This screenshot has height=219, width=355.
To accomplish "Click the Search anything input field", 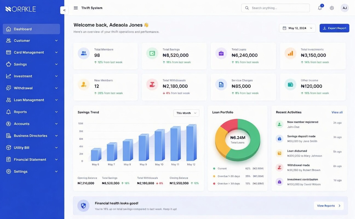I will (x=275, y=8).
